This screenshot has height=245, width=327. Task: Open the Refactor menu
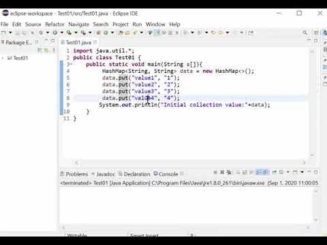click(54, 24)
